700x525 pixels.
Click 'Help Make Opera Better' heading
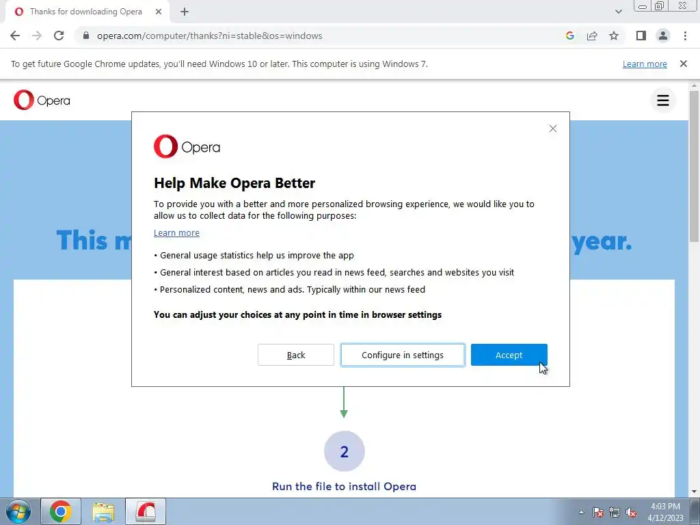(234, 183)
